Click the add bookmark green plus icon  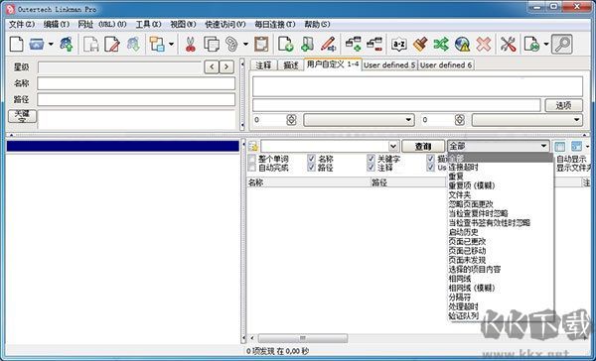click(x=307, y=45)
